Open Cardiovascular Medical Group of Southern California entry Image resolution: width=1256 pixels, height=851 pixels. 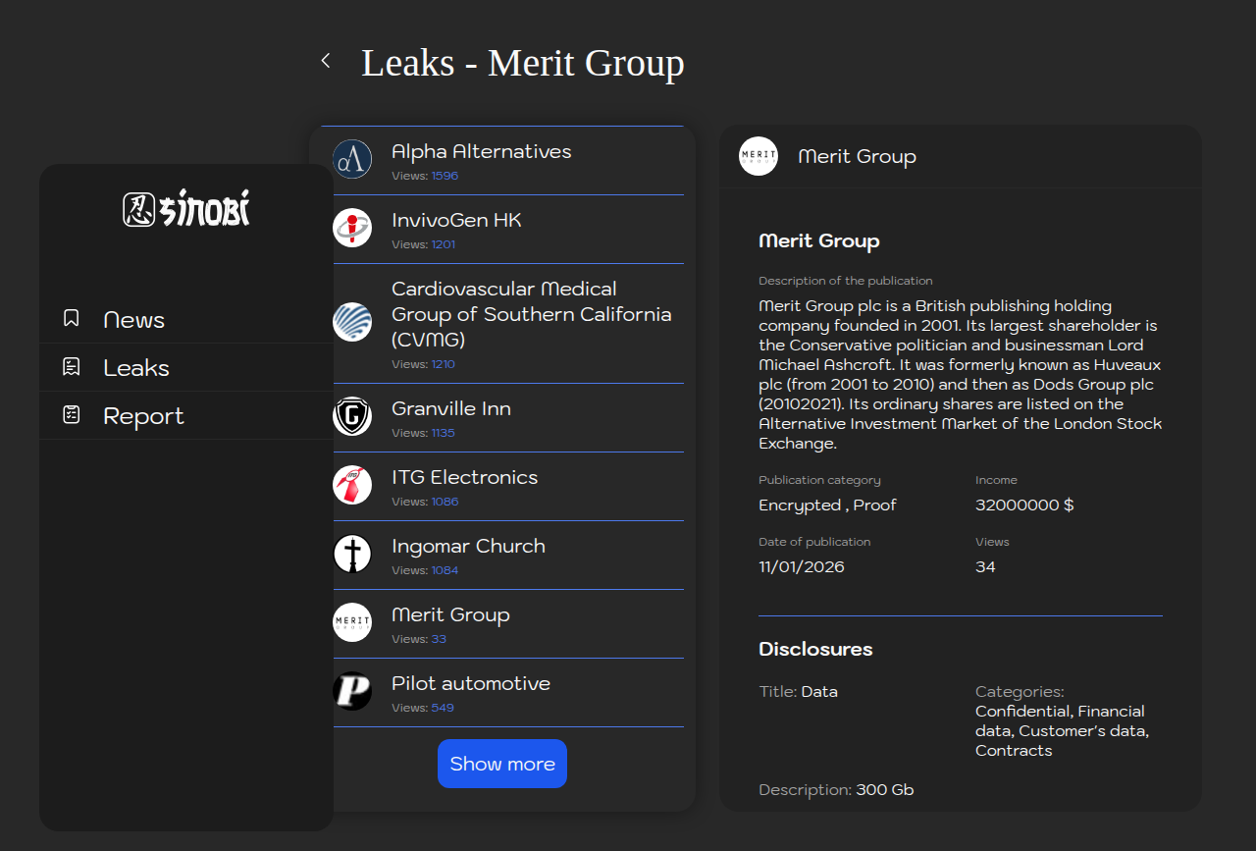pos(531,314)
